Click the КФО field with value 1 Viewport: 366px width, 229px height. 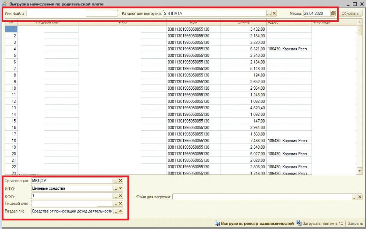(72, 196)
